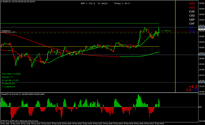The width and height of the screenshot is (205, 125).
Task: Click the tall green CCI bar near 04:56
Action: (x=139, y=100)
